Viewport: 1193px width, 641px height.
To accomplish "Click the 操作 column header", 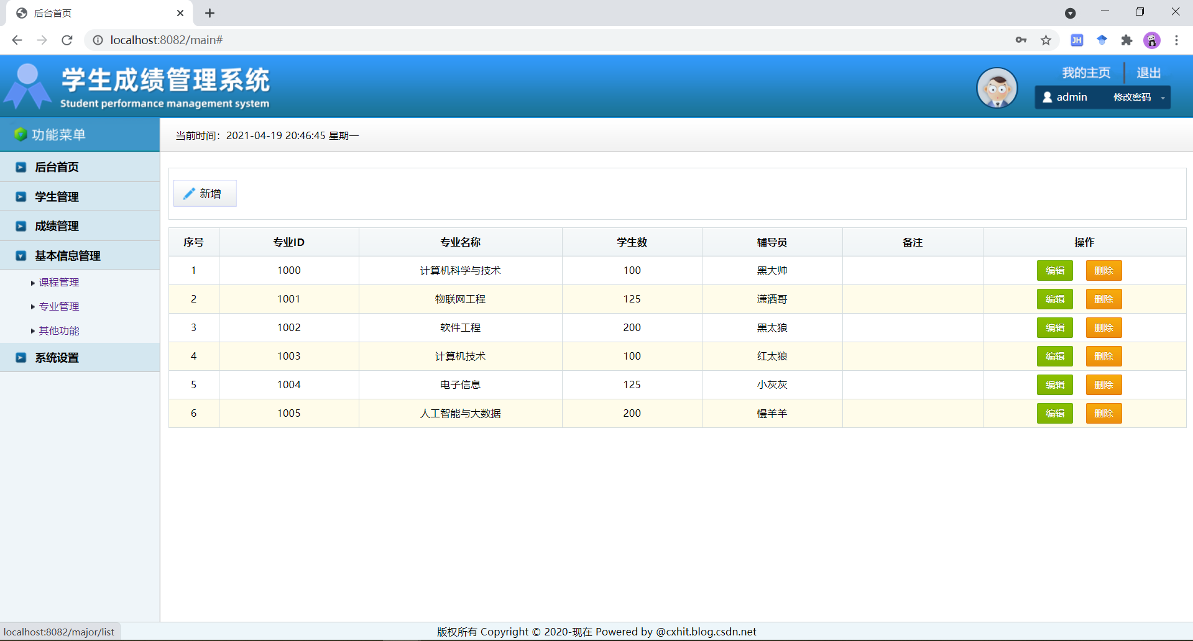I will (1085, 242).
